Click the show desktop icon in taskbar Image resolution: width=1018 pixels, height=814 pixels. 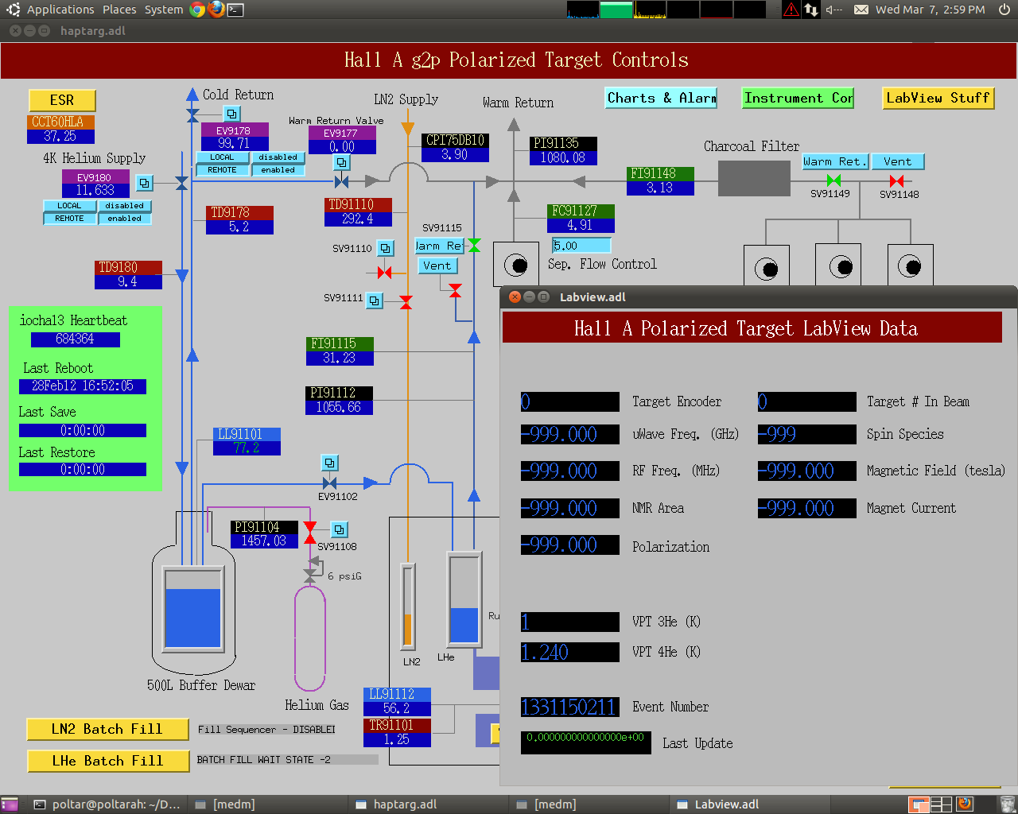pyautogui.click(x=10, y=804)
